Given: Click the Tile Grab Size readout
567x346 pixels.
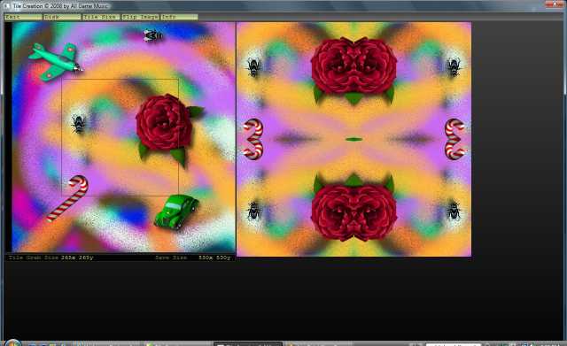Looking at the screenshot, I should 51,258.
